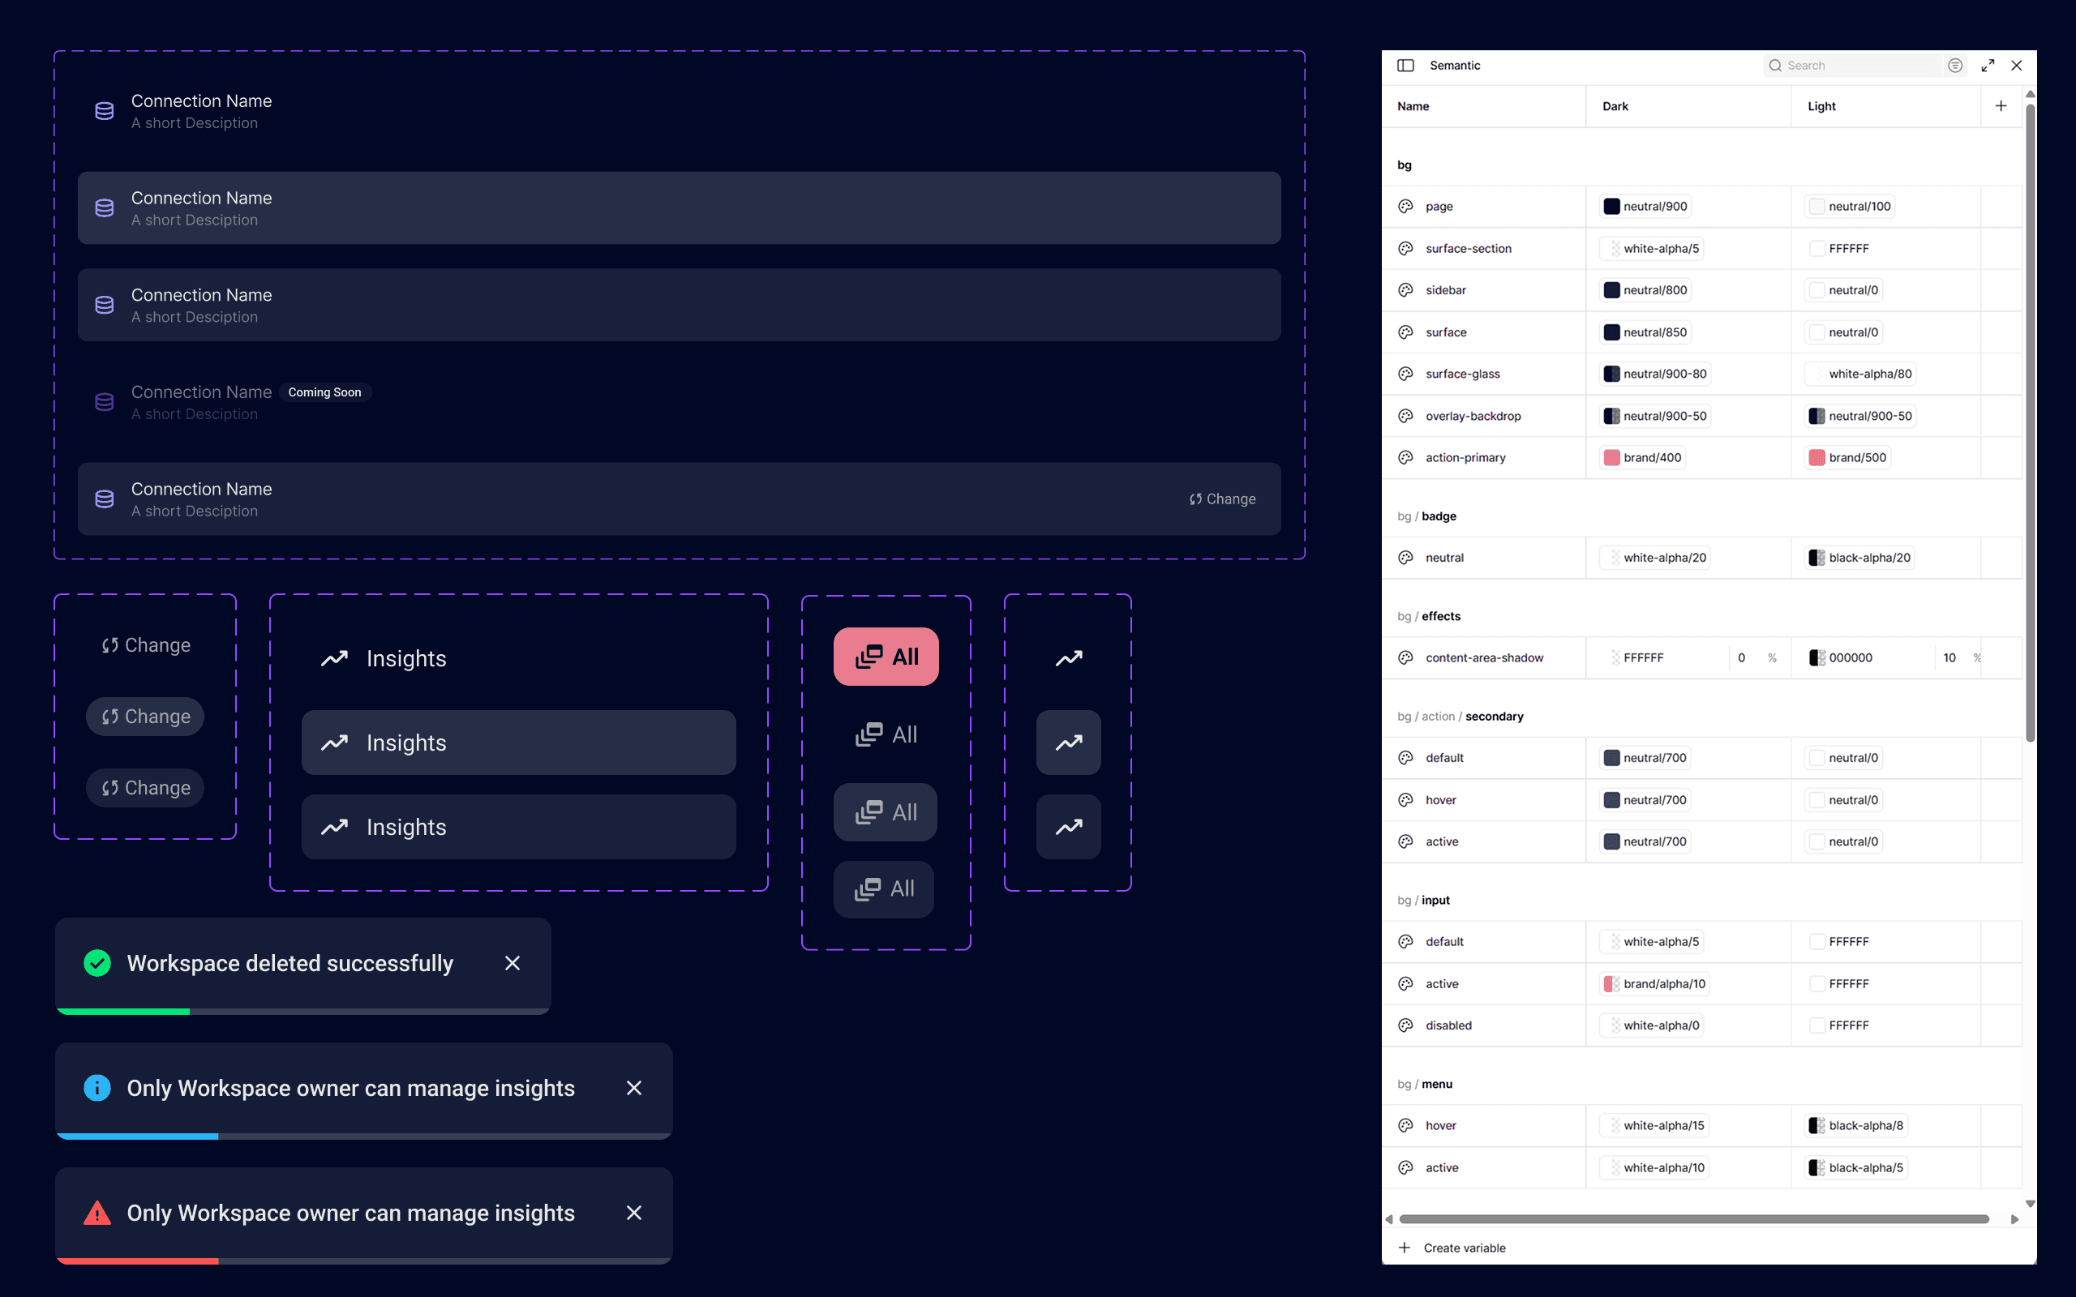Click the top standalone trend arrow icon
This screenshot has height=1297, width=2076.
click(1068, 658)
